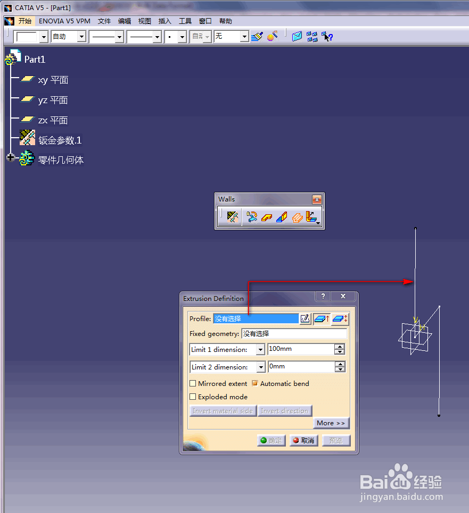Image resolution: width=469 pixels, height=513 pixels.
Task: Open the Limit 2 dimension dropdown
Action: (261, 367)
